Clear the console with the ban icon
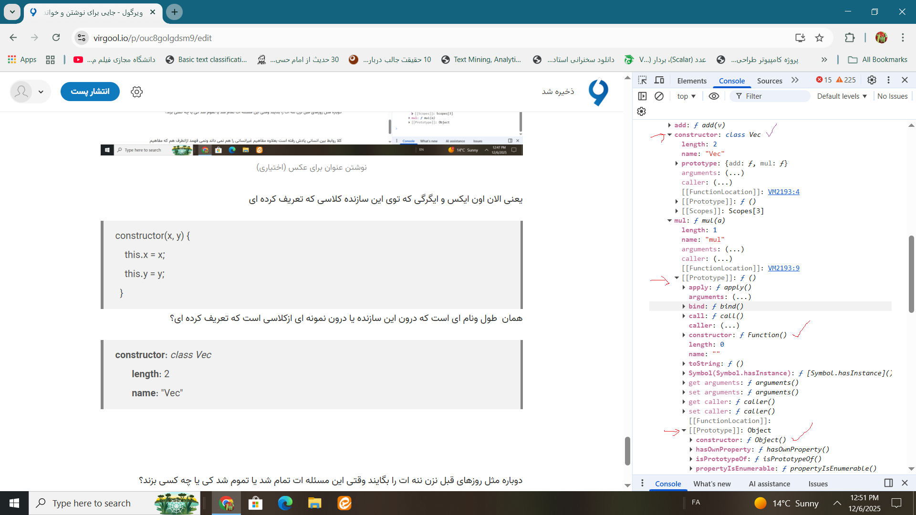The height and width of the screenshot is (515, 916). 659,96
